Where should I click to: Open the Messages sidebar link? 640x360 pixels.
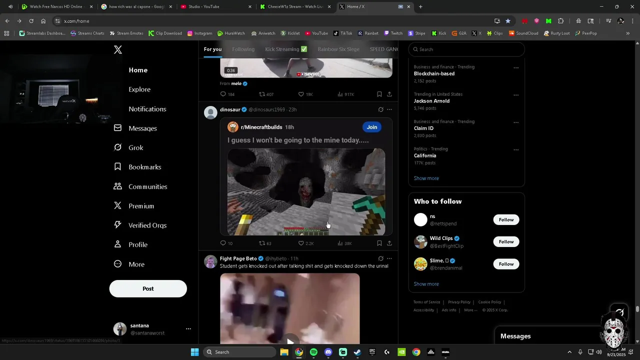click(142, 128)
